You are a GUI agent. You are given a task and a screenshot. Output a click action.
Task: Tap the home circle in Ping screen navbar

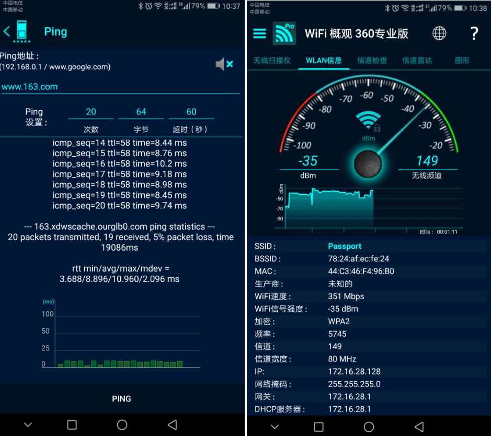[x=122, y=425]
